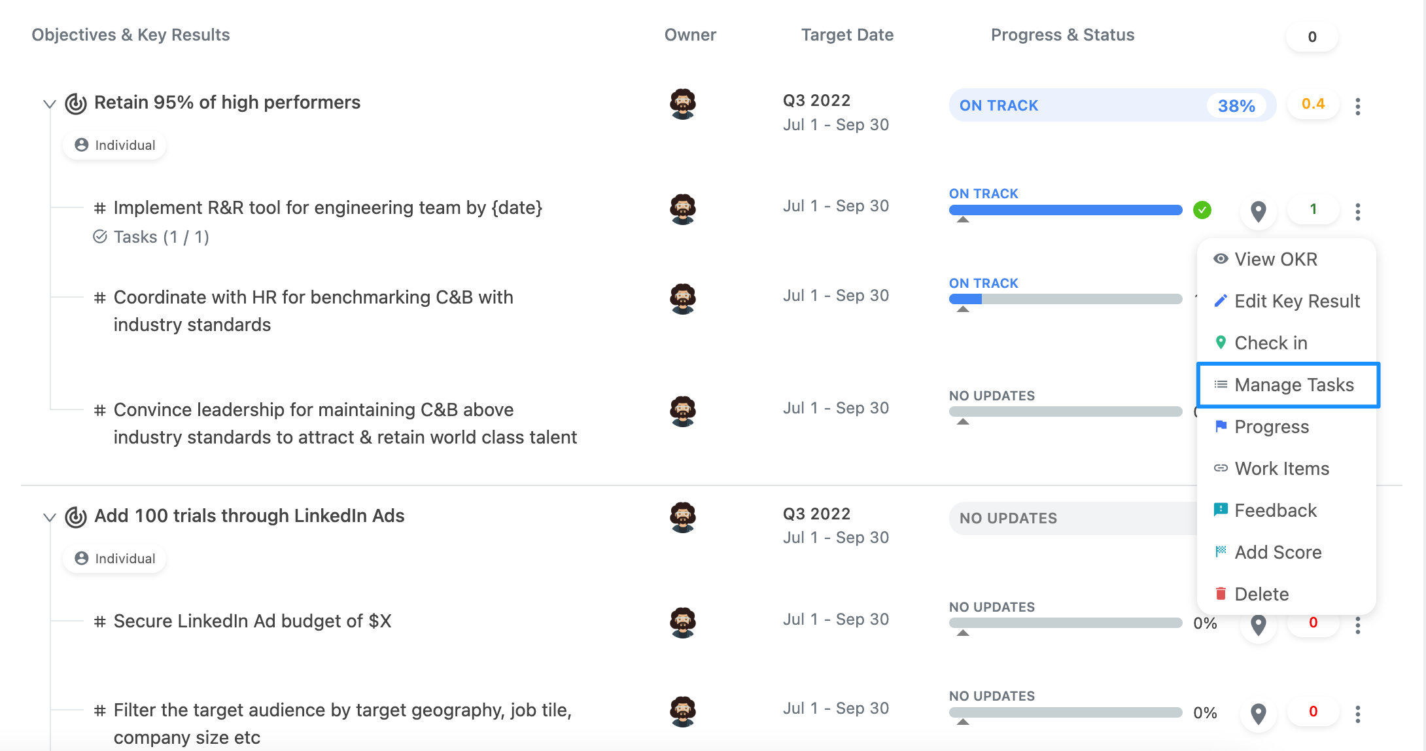Screen dimensions: 1426x751
Task: Click Delete in the context menu
Action: (1287, 594)
